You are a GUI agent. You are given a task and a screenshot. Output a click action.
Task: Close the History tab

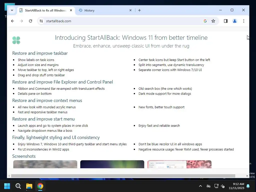click(130, 10)
